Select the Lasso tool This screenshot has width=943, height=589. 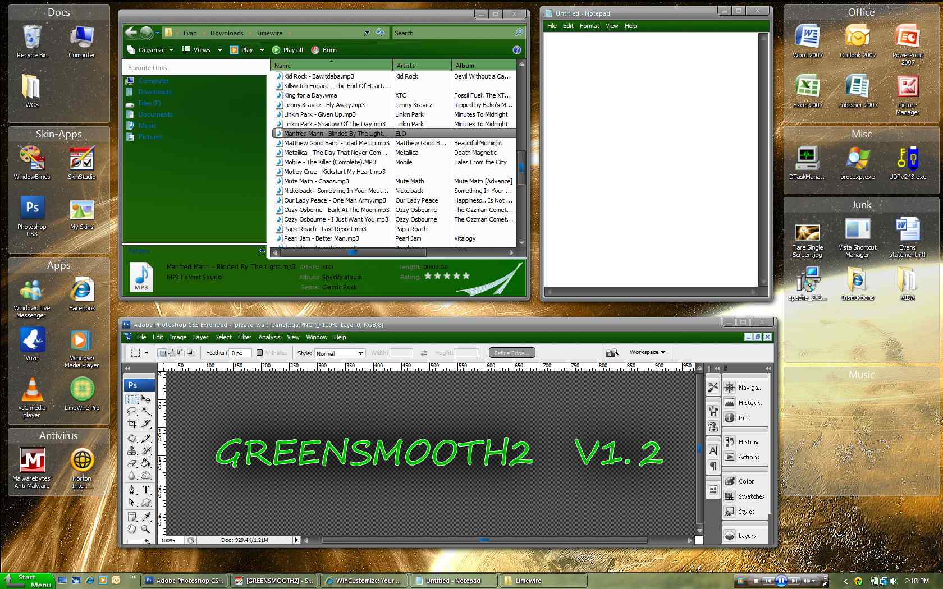[132, 411]
